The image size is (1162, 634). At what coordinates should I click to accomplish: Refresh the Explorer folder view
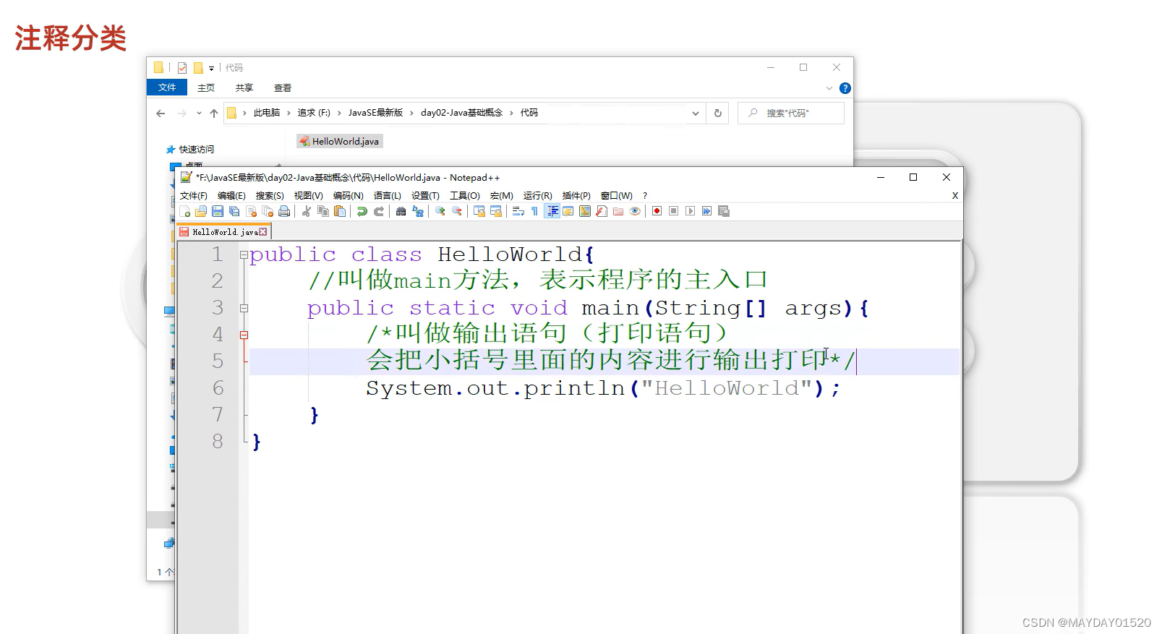click(718, 113)
